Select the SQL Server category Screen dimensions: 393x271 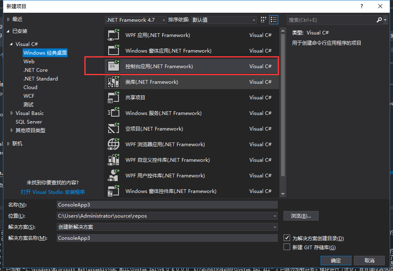[29, 122]
